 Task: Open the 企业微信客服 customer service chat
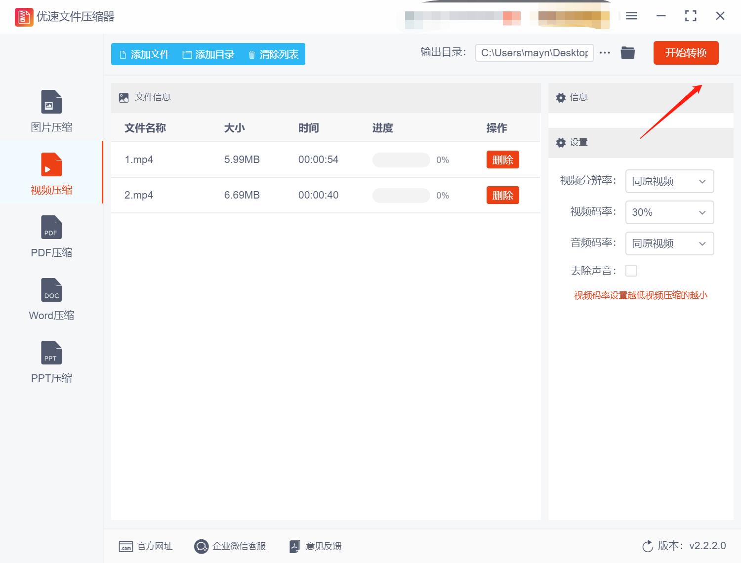[x=201, y=546]
